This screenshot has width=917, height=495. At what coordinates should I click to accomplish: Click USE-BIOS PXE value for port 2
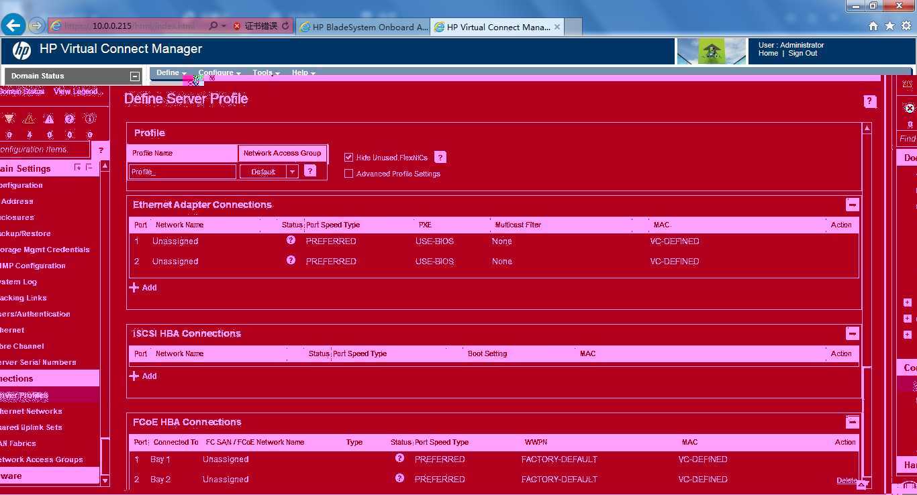tap(434, 262)
